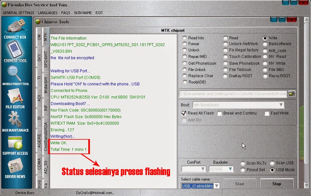311x196 pixels.
Task: Switch to the Mstar&W tab
Action: click(45, 85)
